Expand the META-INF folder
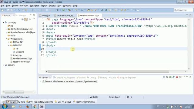194x109 pixels. point(9,42)
